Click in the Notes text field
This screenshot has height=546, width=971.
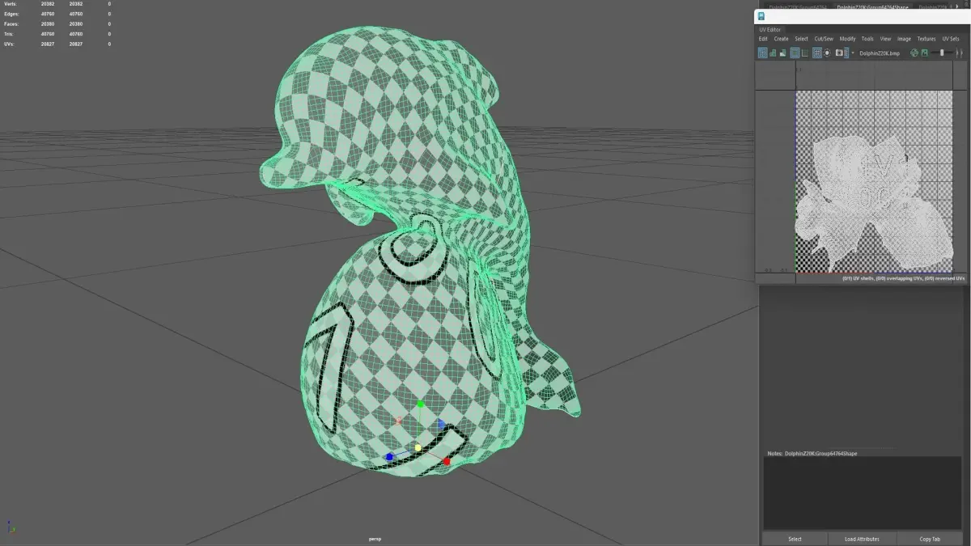tap(863, 493)
